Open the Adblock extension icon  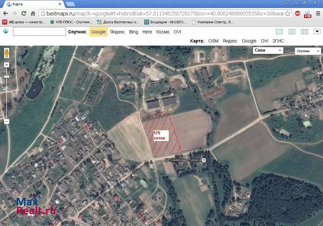(298, 13)
